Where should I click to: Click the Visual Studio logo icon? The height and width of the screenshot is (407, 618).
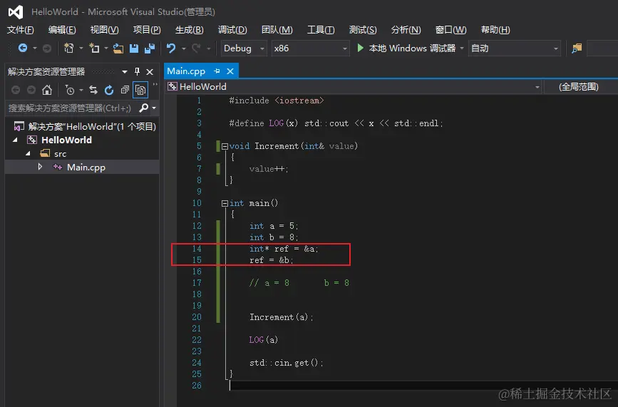pos(16,12)
